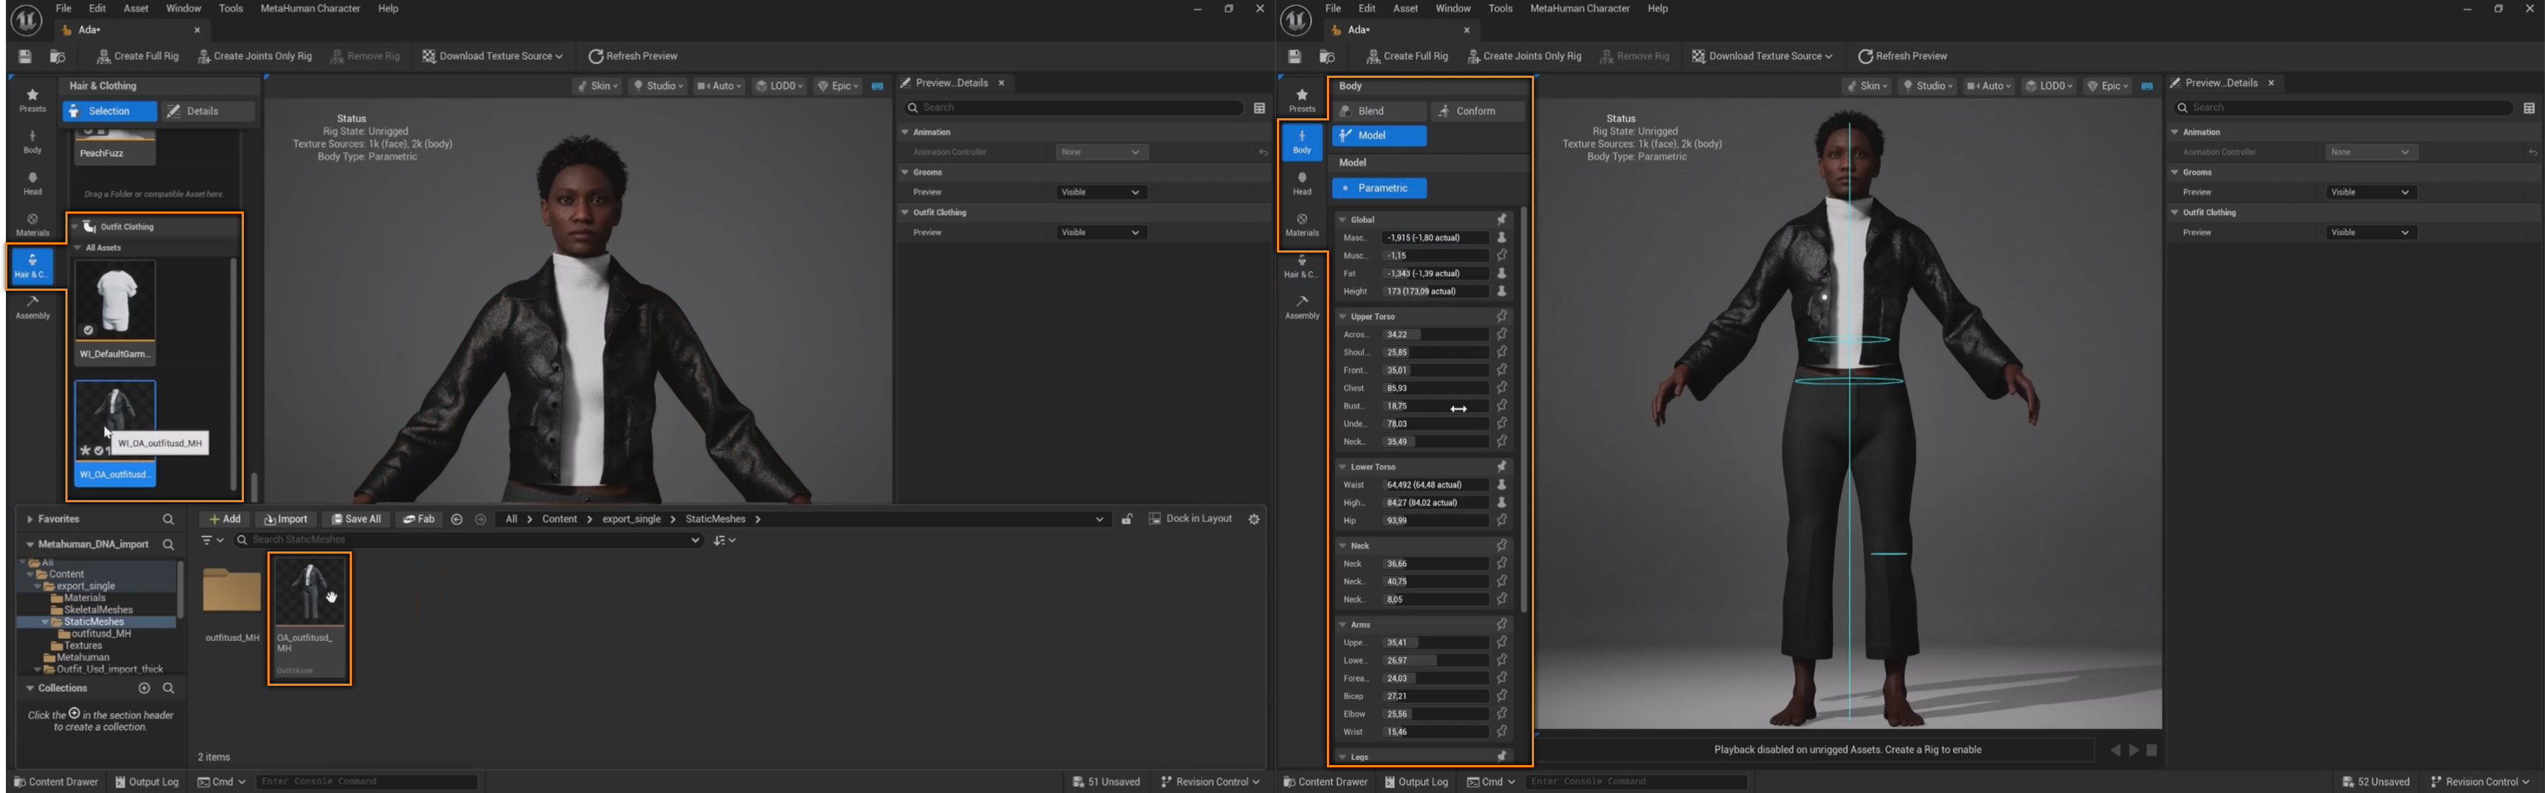Switch to Selection tab in Hair & Clothing

[109, 111]
